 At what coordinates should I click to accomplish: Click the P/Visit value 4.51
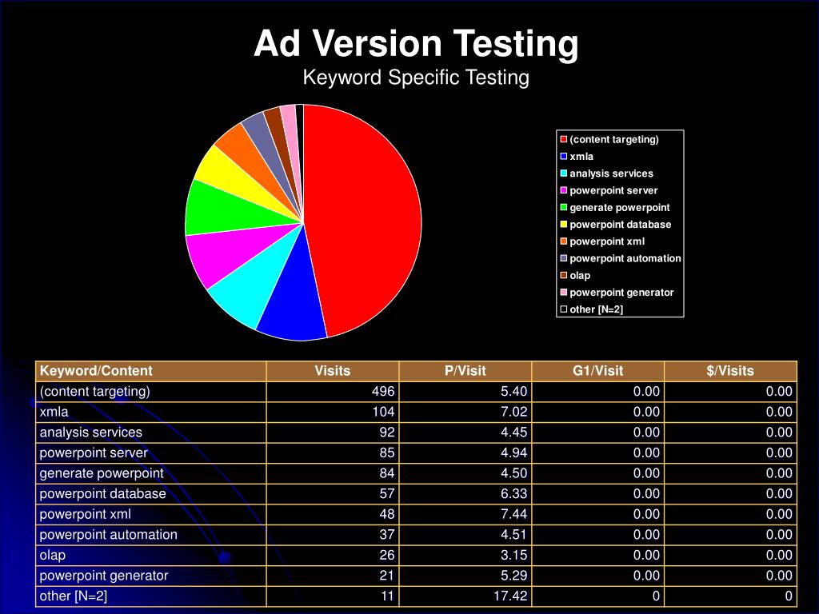pyautogui.click(x=514, y=535)
